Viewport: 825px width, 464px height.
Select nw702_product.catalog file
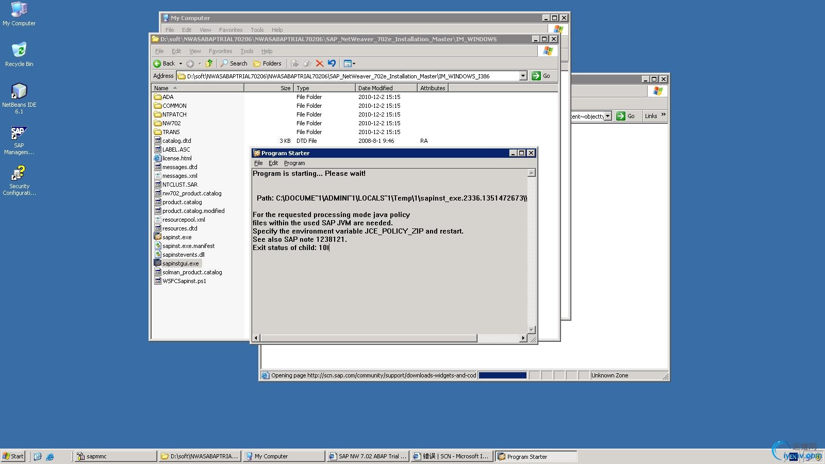pos(188,193)
